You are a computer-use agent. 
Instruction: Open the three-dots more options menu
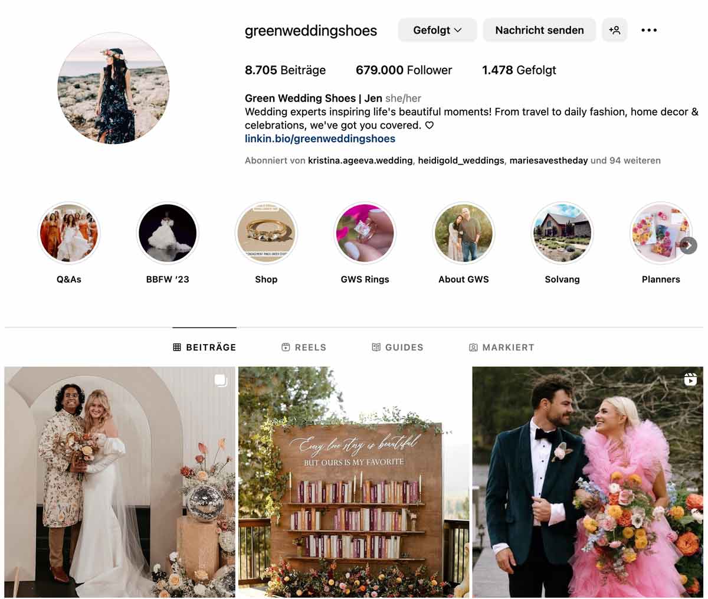point(649,30)
